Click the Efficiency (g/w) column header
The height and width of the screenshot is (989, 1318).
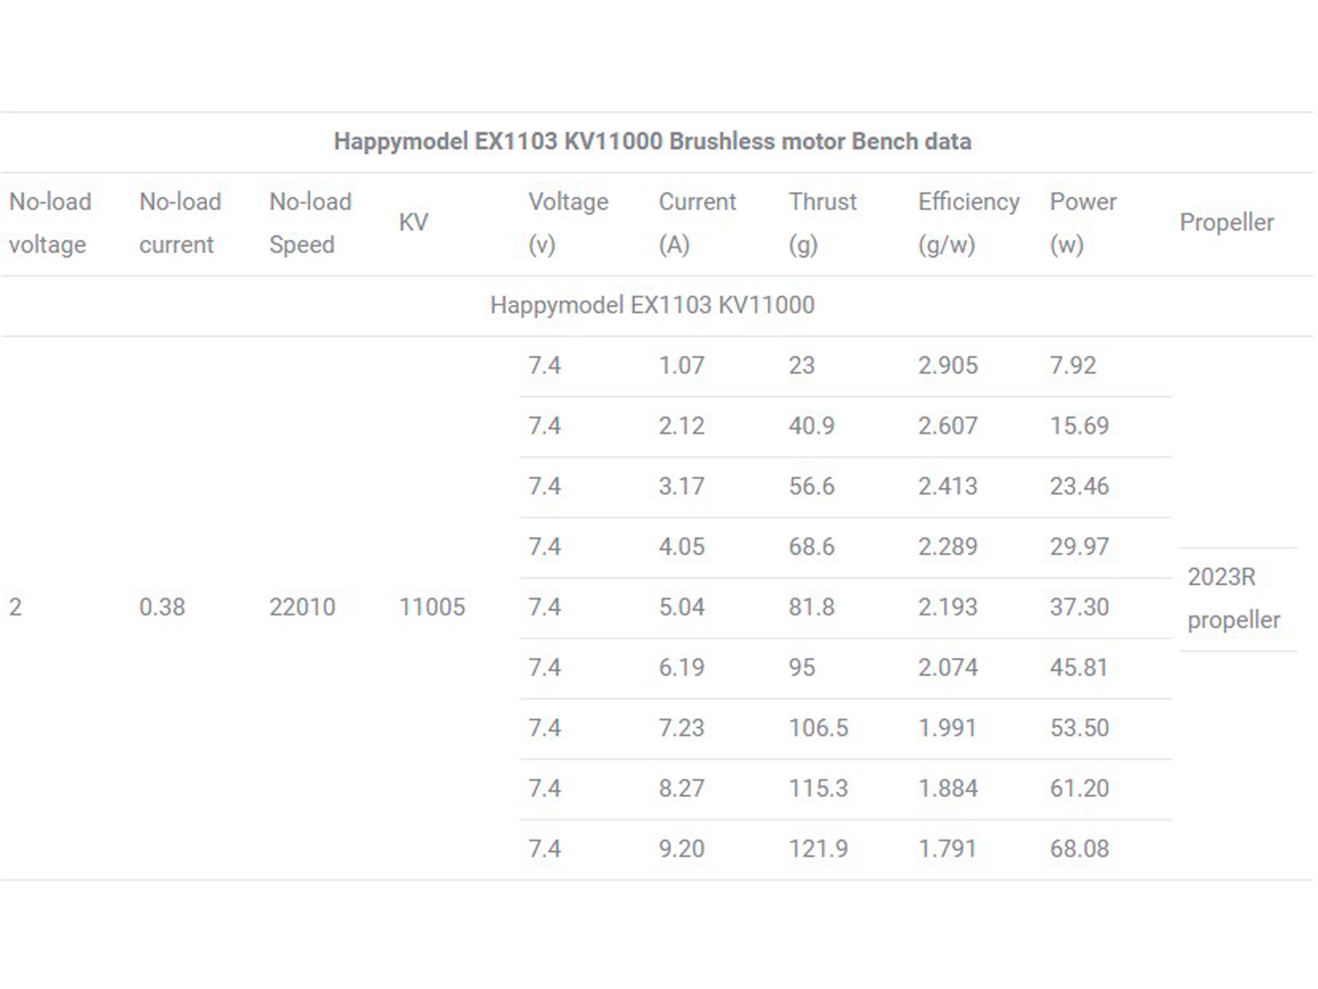(968, 223)
